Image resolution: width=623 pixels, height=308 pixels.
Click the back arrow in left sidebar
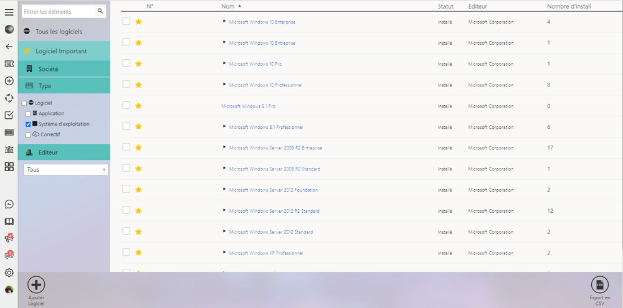tap(9, 47)
